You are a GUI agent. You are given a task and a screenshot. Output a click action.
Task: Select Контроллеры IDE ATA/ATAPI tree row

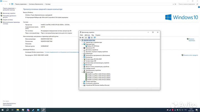click(94, 59)
